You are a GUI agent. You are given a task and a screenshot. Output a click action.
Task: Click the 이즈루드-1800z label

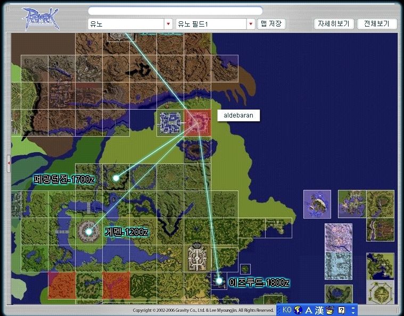(259, 282)
